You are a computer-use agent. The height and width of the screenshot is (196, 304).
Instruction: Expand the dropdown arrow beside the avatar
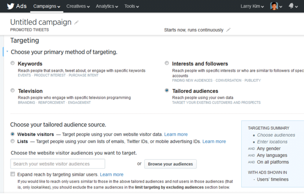280,7
